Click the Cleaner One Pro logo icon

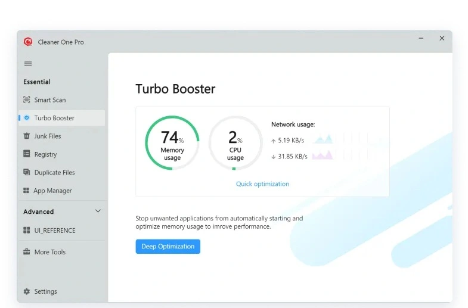28,42
